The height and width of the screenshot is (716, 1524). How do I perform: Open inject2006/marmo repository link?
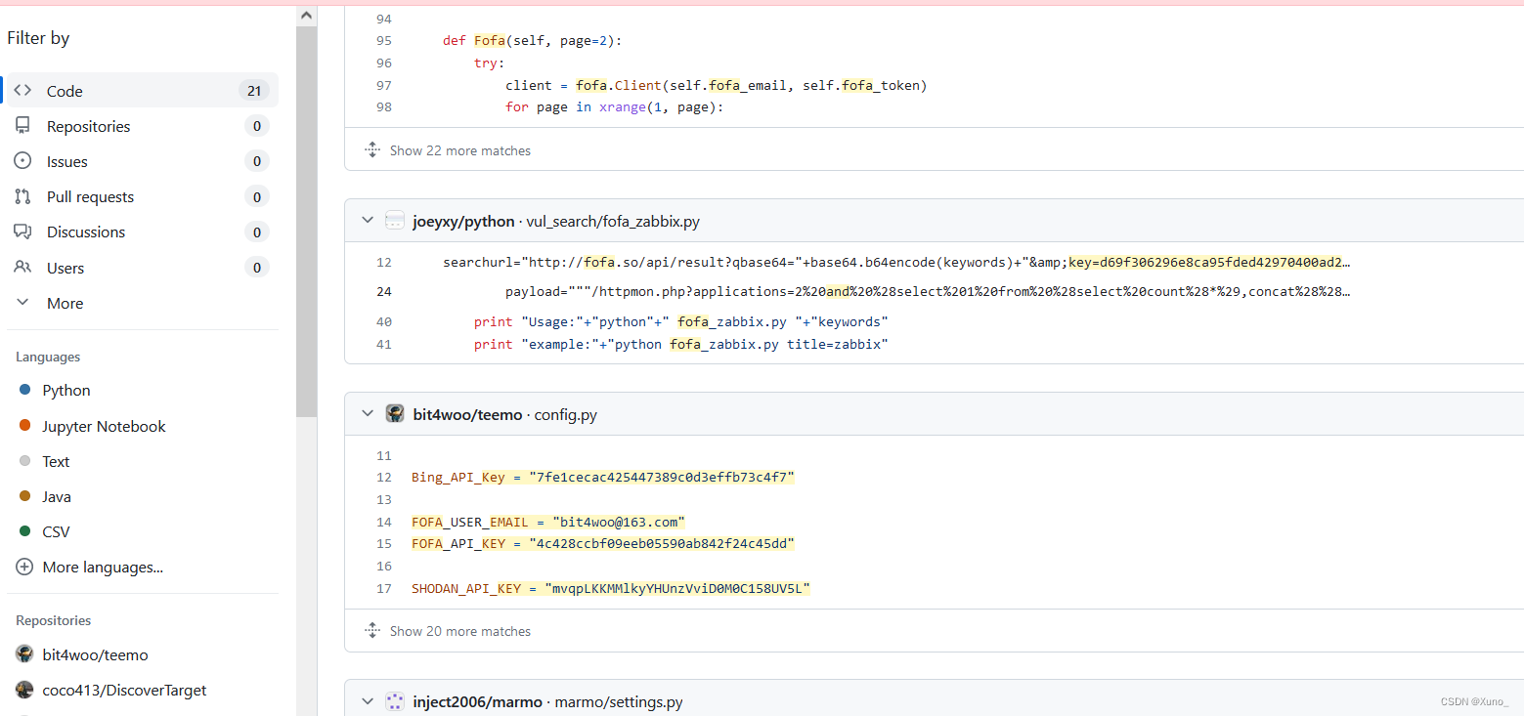click(x=475, y=701)
